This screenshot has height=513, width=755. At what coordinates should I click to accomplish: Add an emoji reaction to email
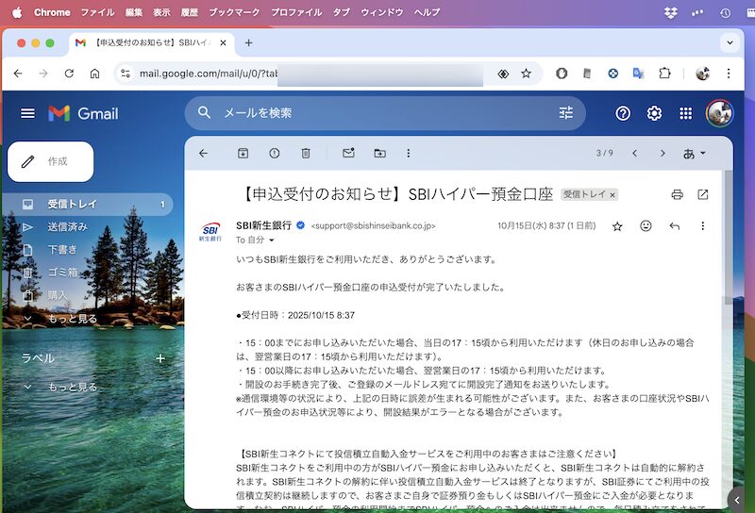pos(646,226)
